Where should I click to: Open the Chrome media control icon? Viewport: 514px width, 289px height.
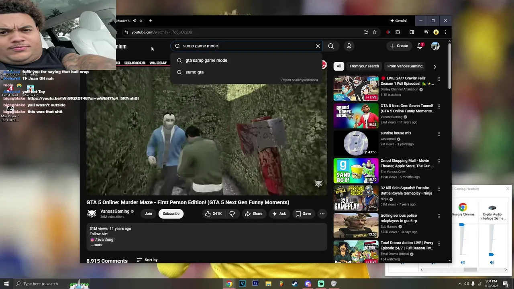pos(426,32)
